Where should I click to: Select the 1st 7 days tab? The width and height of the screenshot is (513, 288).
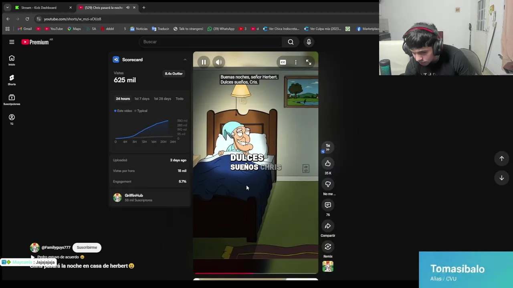142,99
